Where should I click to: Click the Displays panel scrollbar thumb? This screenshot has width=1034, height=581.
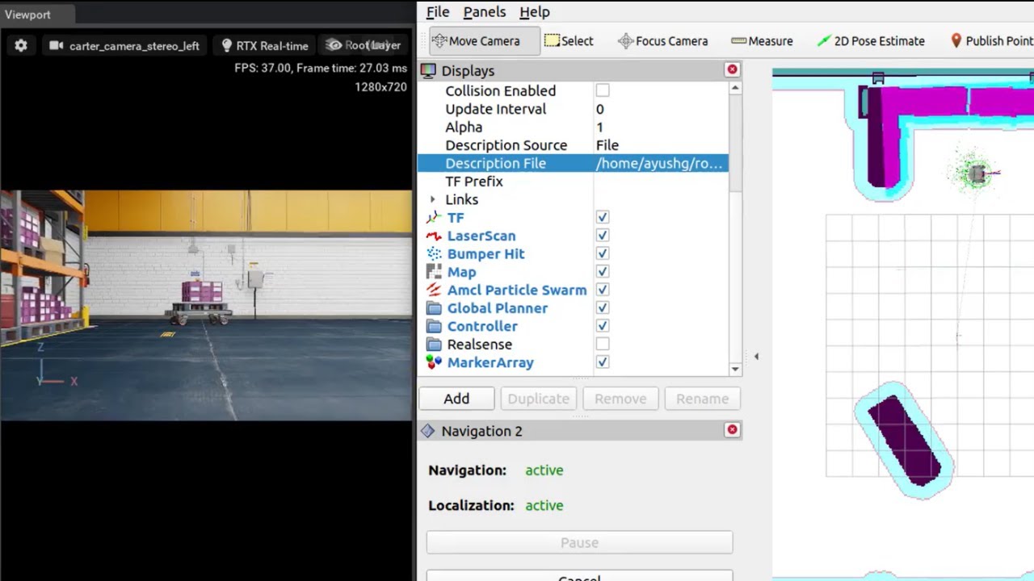(735, 144)
